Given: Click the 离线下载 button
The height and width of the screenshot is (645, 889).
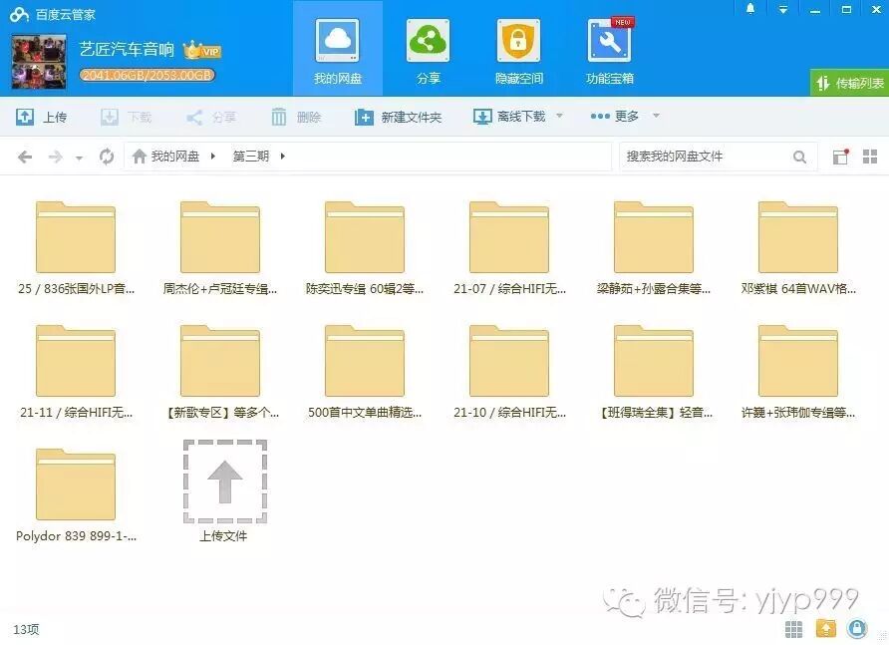Looking at the screenshot, I should (x=509, y=117).
